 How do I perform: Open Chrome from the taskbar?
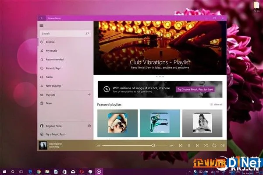pos(39,171)
